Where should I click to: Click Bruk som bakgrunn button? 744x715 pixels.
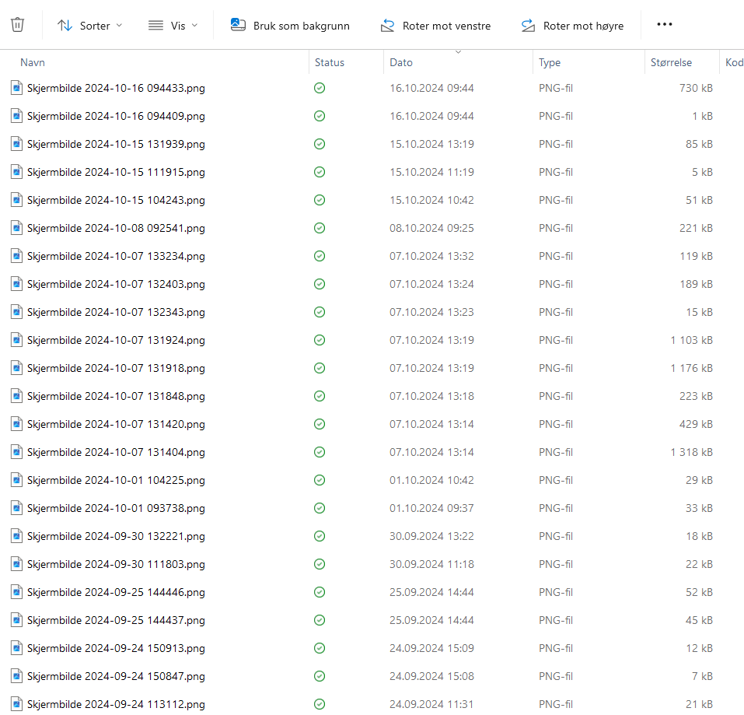click(x=290, y=26)
